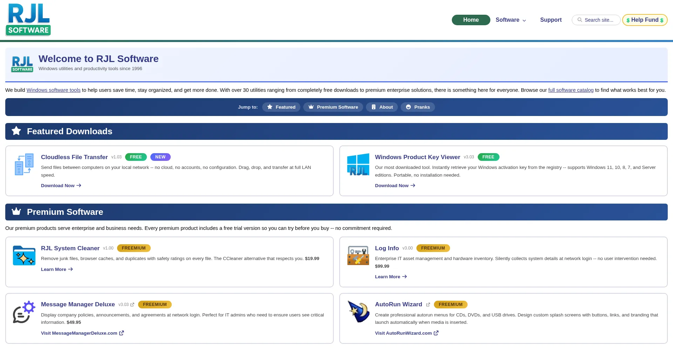Click the NEW badge on Cloudless File Transfer

tap(161, 157)
